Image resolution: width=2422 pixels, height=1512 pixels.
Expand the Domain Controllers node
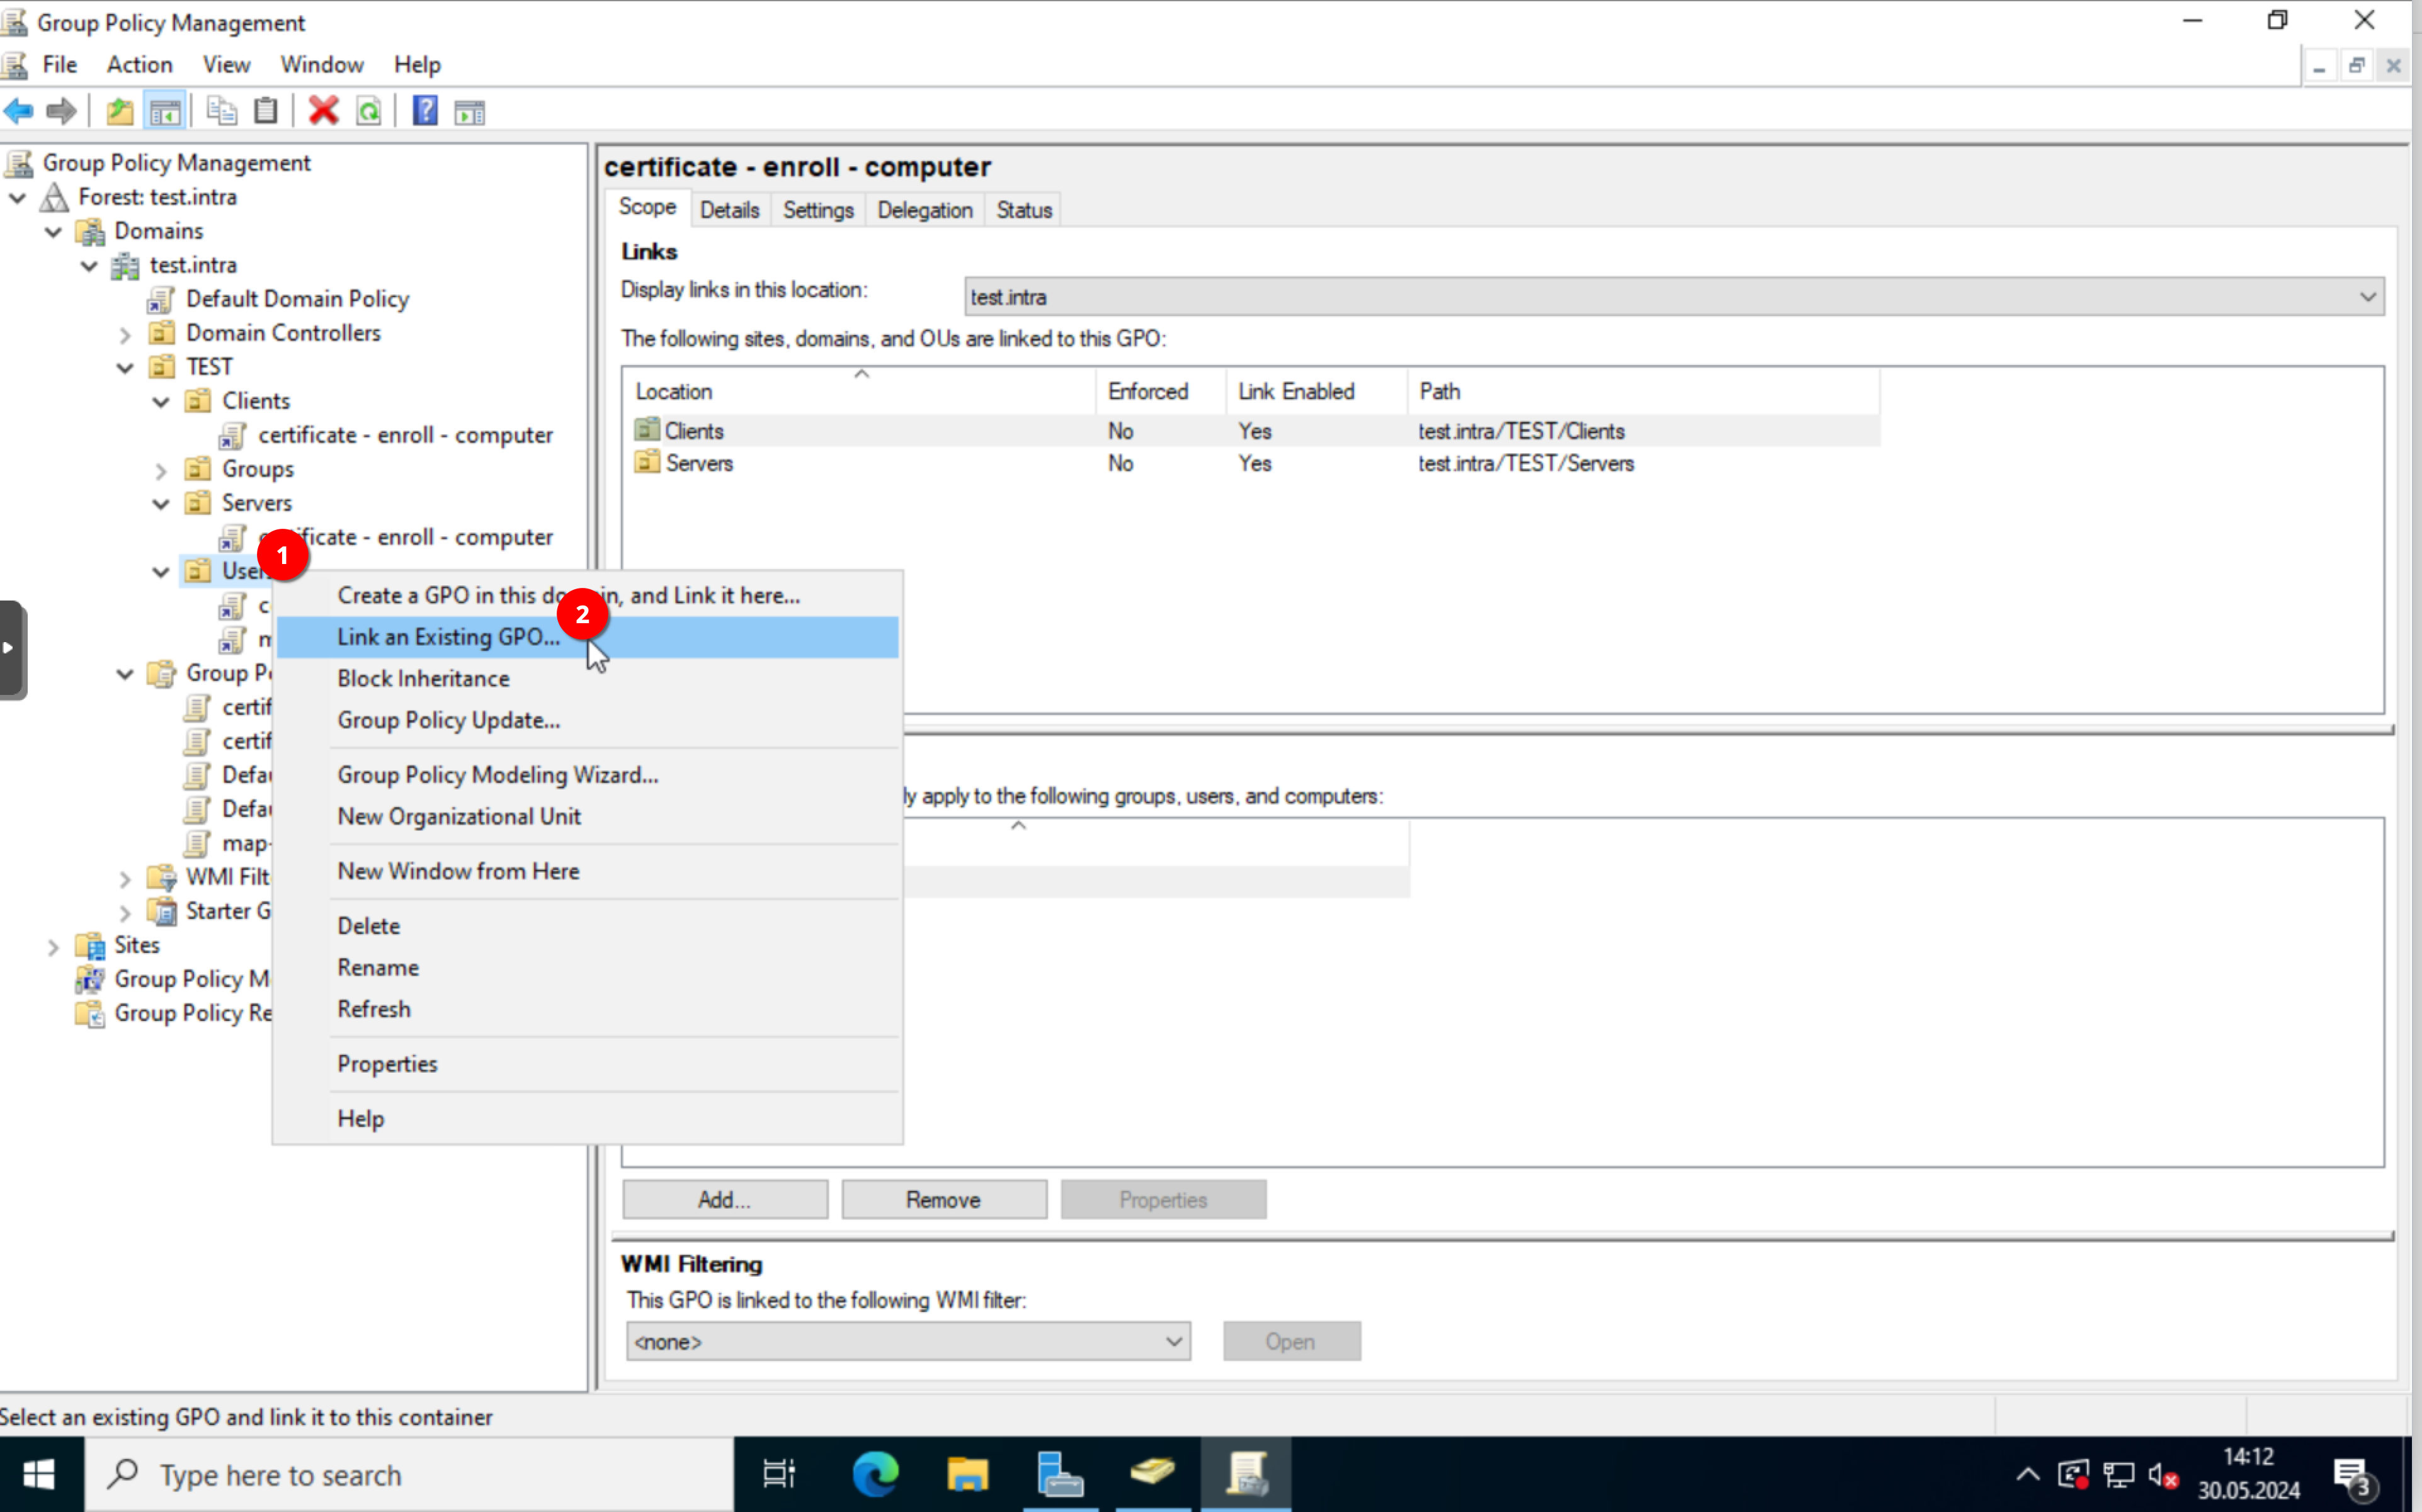pos(125,334)
